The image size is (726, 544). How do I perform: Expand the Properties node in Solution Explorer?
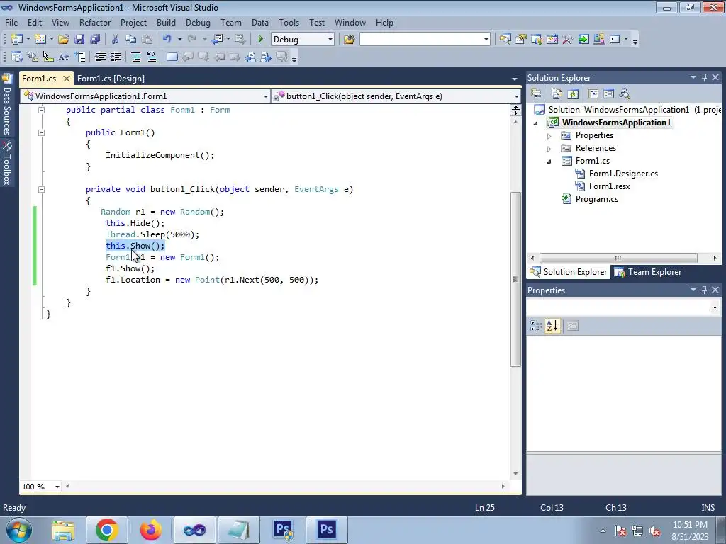(549, 136)
